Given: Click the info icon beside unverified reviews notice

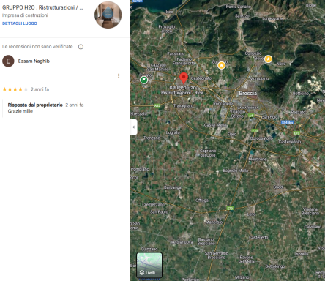Looking at the screenshot, I should [x=81, y=47].
